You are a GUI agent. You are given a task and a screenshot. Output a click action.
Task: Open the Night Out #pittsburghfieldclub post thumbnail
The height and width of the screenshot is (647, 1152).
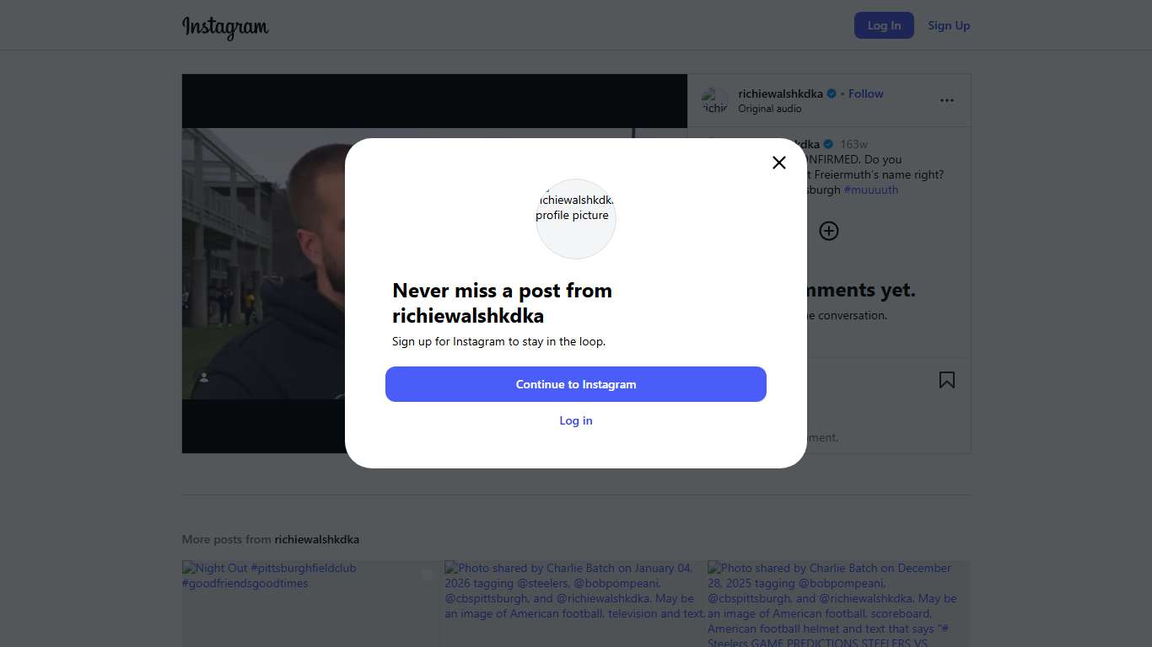click(312, 604)
